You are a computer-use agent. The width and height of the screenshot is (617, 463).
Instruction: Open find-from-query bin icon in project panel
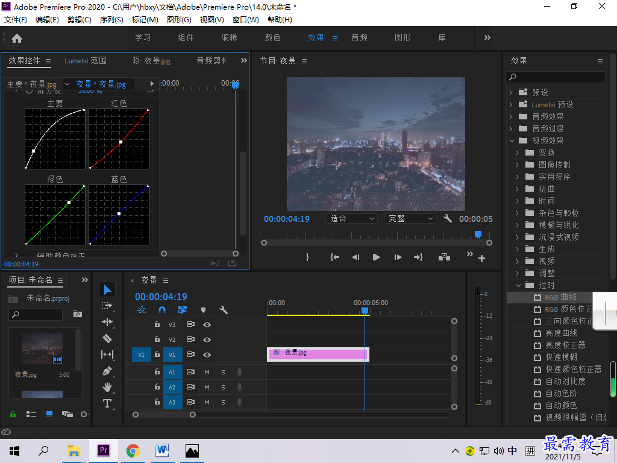coord(78,313)
